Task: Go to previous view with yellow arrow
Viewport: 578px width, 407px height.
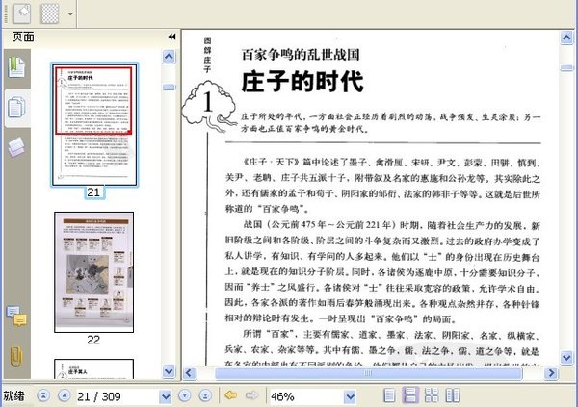Action: coord(231,396)
